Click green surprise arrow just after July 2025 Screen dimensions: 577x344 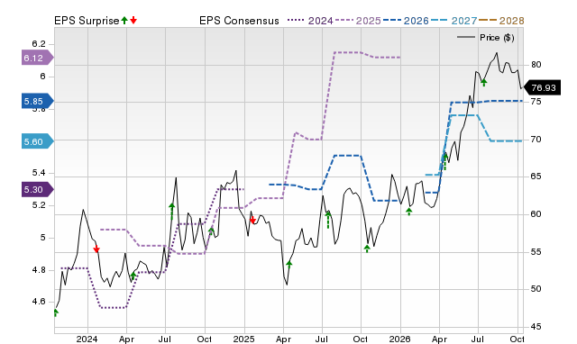(328, 220)
